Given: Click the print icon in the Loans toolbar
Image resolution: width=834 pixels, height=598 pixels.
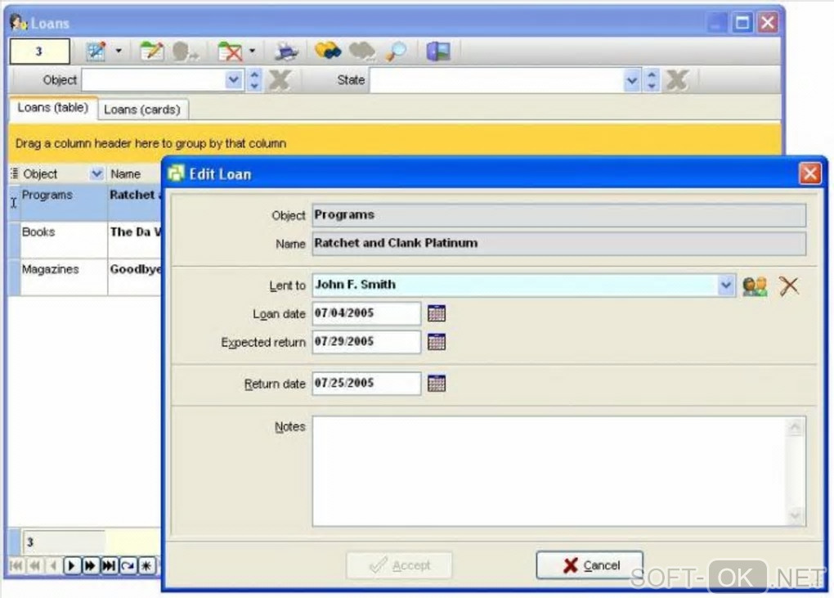Looking at the screenshot, I should 287,52.
